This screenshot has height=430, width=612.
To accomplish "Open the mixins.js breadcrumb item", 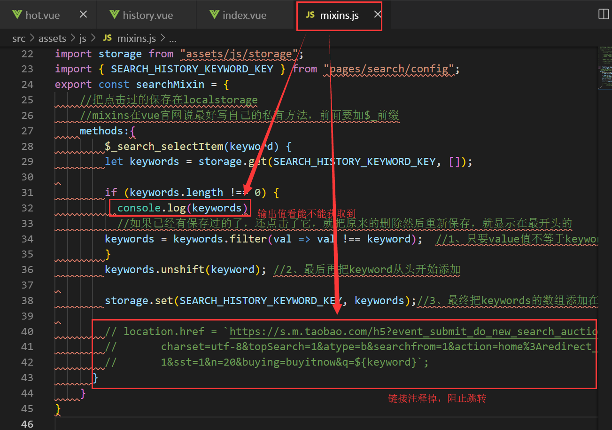I will point(136,39).
